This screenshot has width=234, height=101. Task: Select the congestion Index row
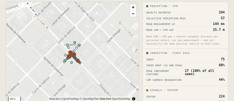185,59
